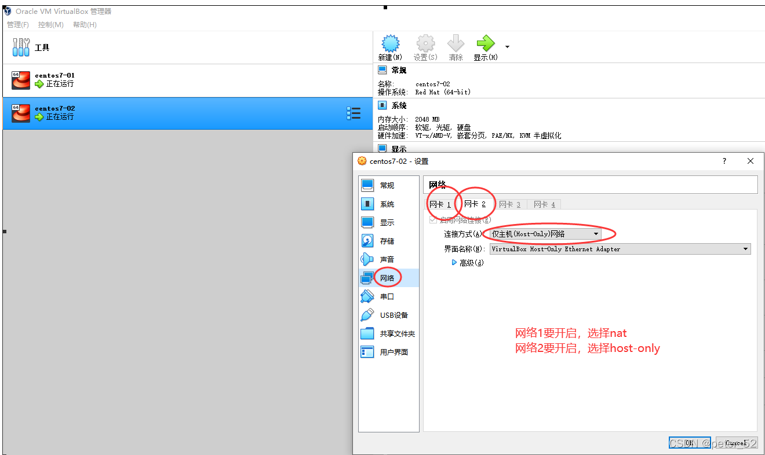Image resolution: width=765 pixels, height=455 pixels.
Task: Open the USB设备 settings category
Action: 388,315
